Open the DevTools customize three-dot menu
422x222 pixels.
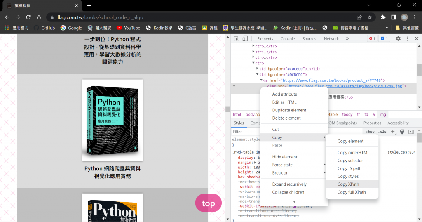[x=408, y=39]
